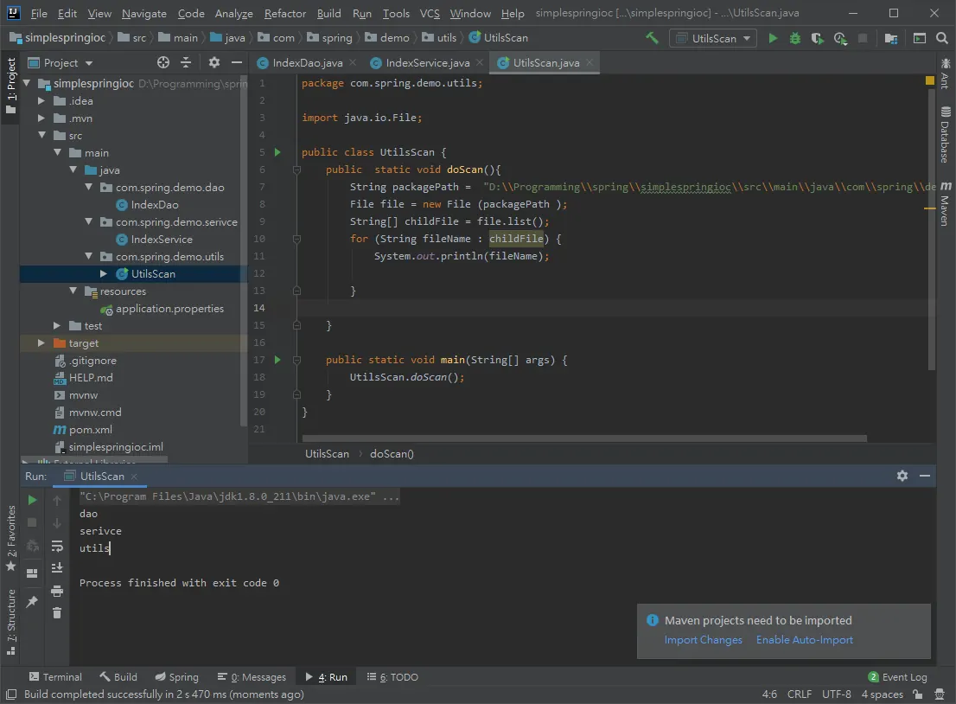Click the Enable Auto-Import link
956x704 pixels.
click(x=804, y=640)
